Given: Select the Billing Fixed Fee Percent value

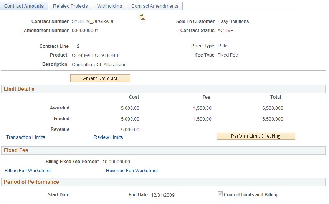Looking at the screenshot, I should [116, 162].
